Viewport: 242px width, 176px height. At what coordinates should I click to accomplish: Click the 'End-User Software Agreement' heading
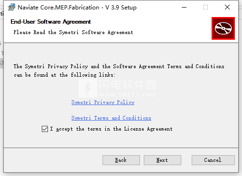pos(51,22)
